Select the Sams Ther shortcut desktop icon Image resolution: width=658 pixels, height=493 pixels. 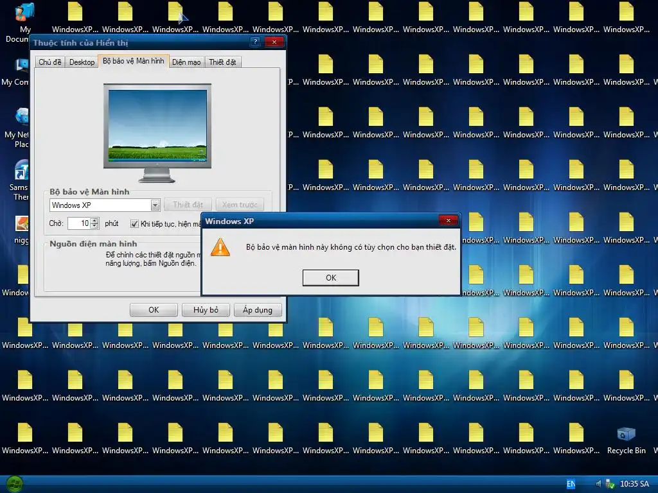[19, 180]
